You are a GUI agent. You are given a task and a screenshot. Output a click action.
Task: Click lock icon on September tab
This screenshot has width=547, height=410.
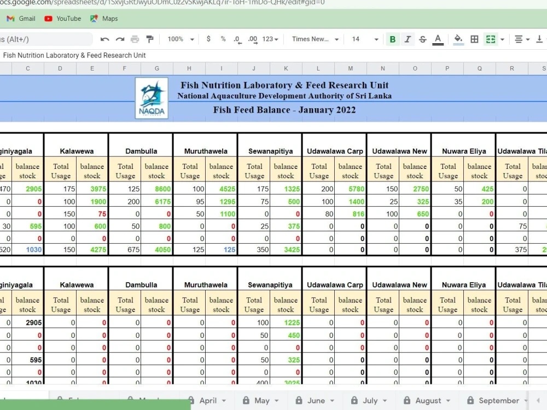point(470,400)
